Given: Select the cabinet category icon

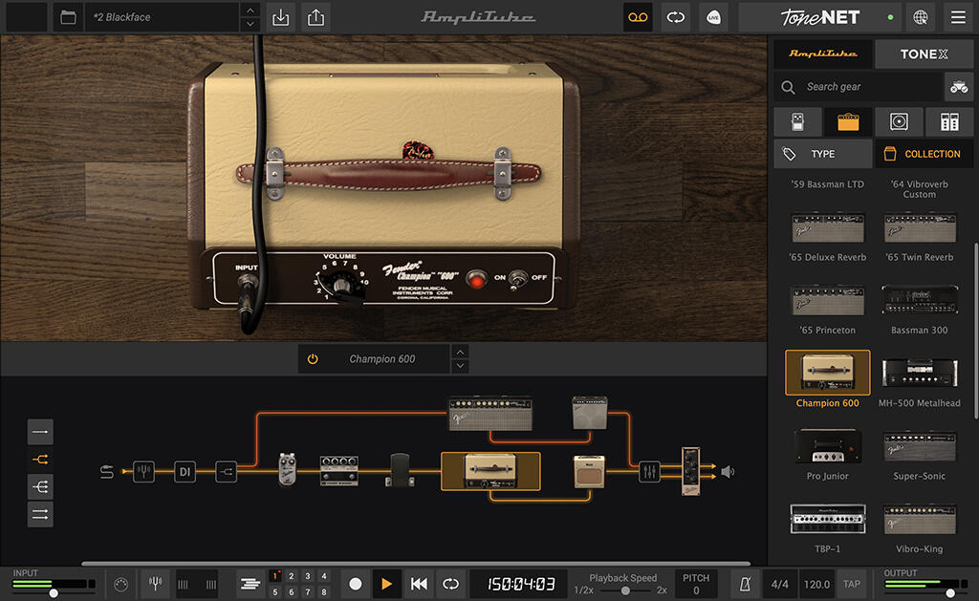Looking at the screenshot, I should point(899,121).
